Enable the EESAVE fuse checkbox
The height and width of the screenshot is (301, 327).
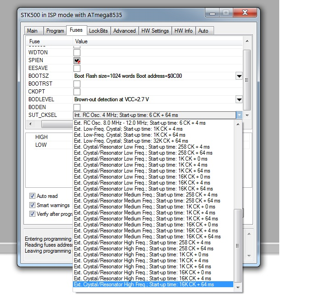(x=77, y=68)
